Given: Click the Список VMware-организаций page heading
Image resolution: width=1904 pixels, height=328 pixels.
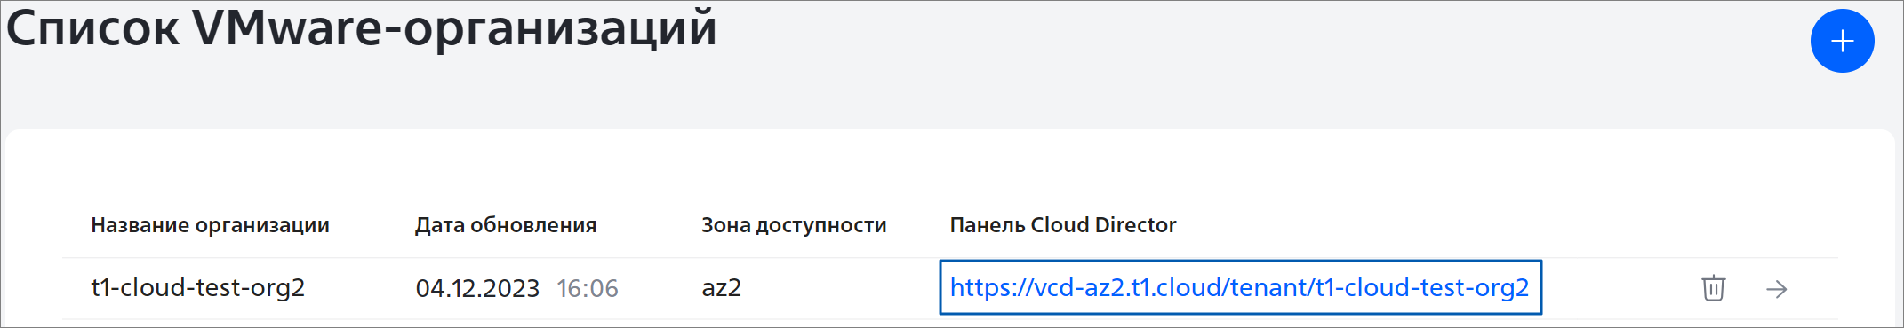Looking at the screenshot, I should coord(361,28).
